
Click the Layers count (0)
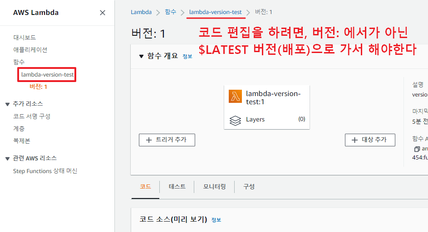tap(302, 119)
